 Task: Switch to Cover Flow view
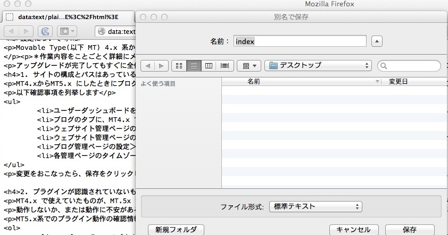click(224, 66)
